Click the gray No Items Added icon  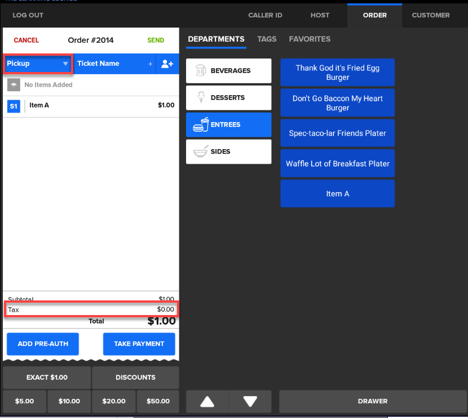(14, 85)
